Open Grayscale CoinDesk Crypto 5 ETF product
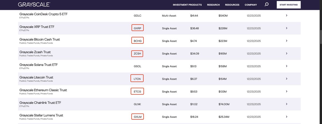 click(43, 14)
